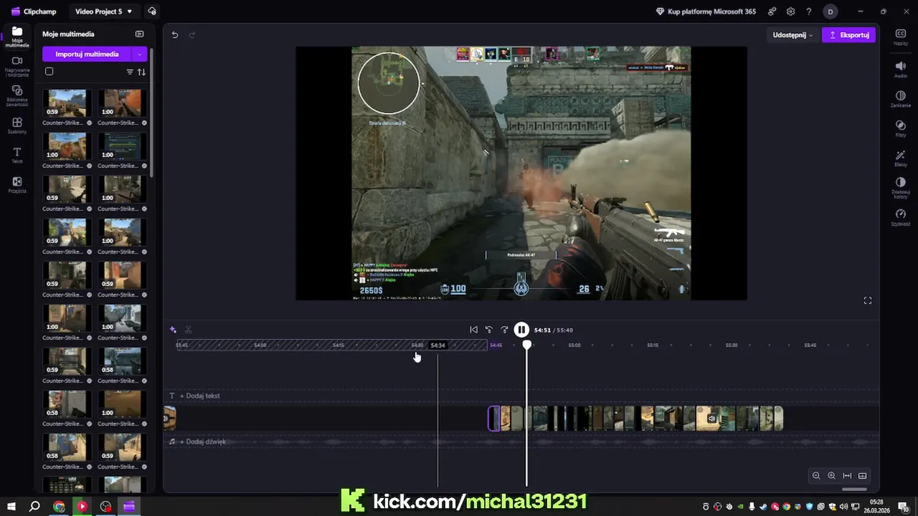Open the Filtry filters panel

click(901, 129)
